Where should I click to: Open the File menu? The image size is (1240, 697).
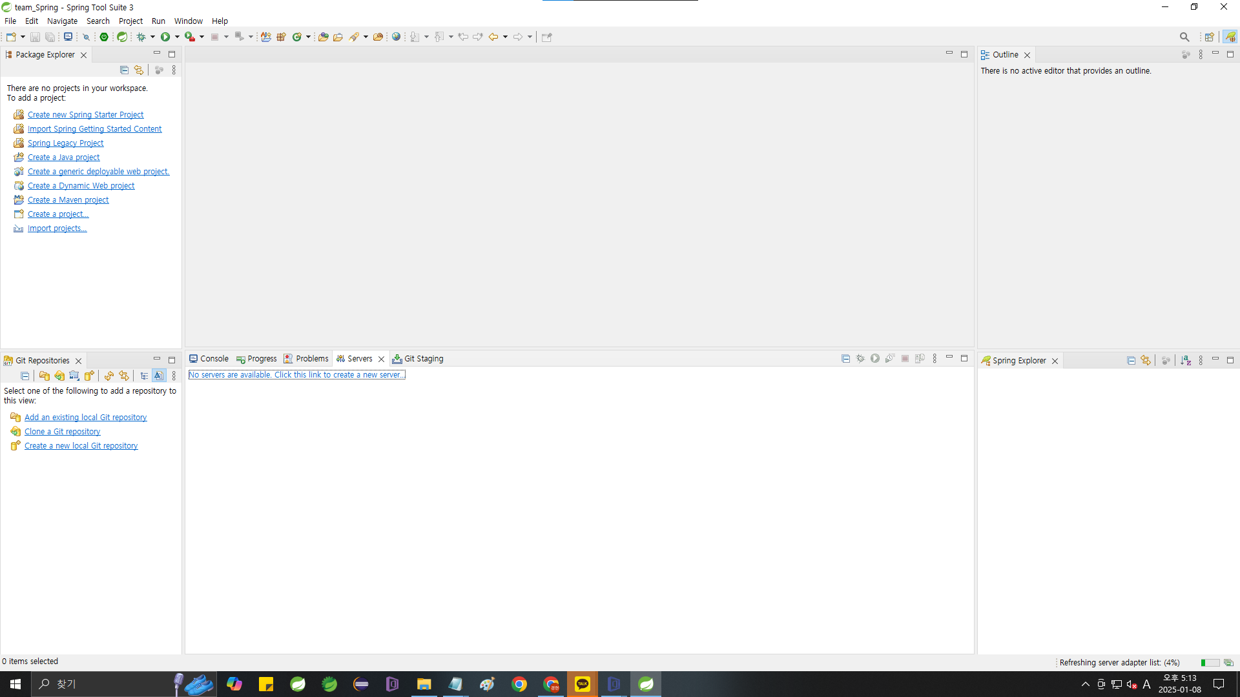10,21
